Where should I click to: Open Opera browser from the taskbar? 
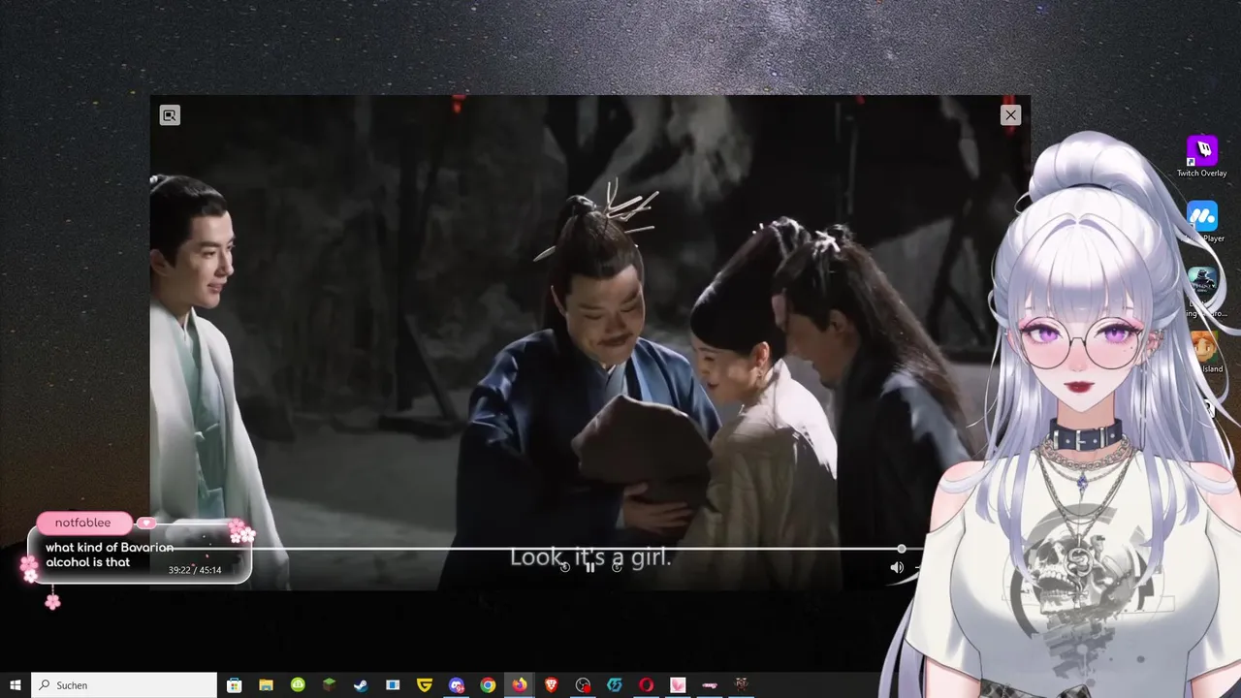pyautogui.click(x=646, y=685)
